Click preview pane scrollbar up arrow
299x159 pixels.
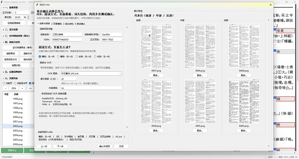pos(269,20)
